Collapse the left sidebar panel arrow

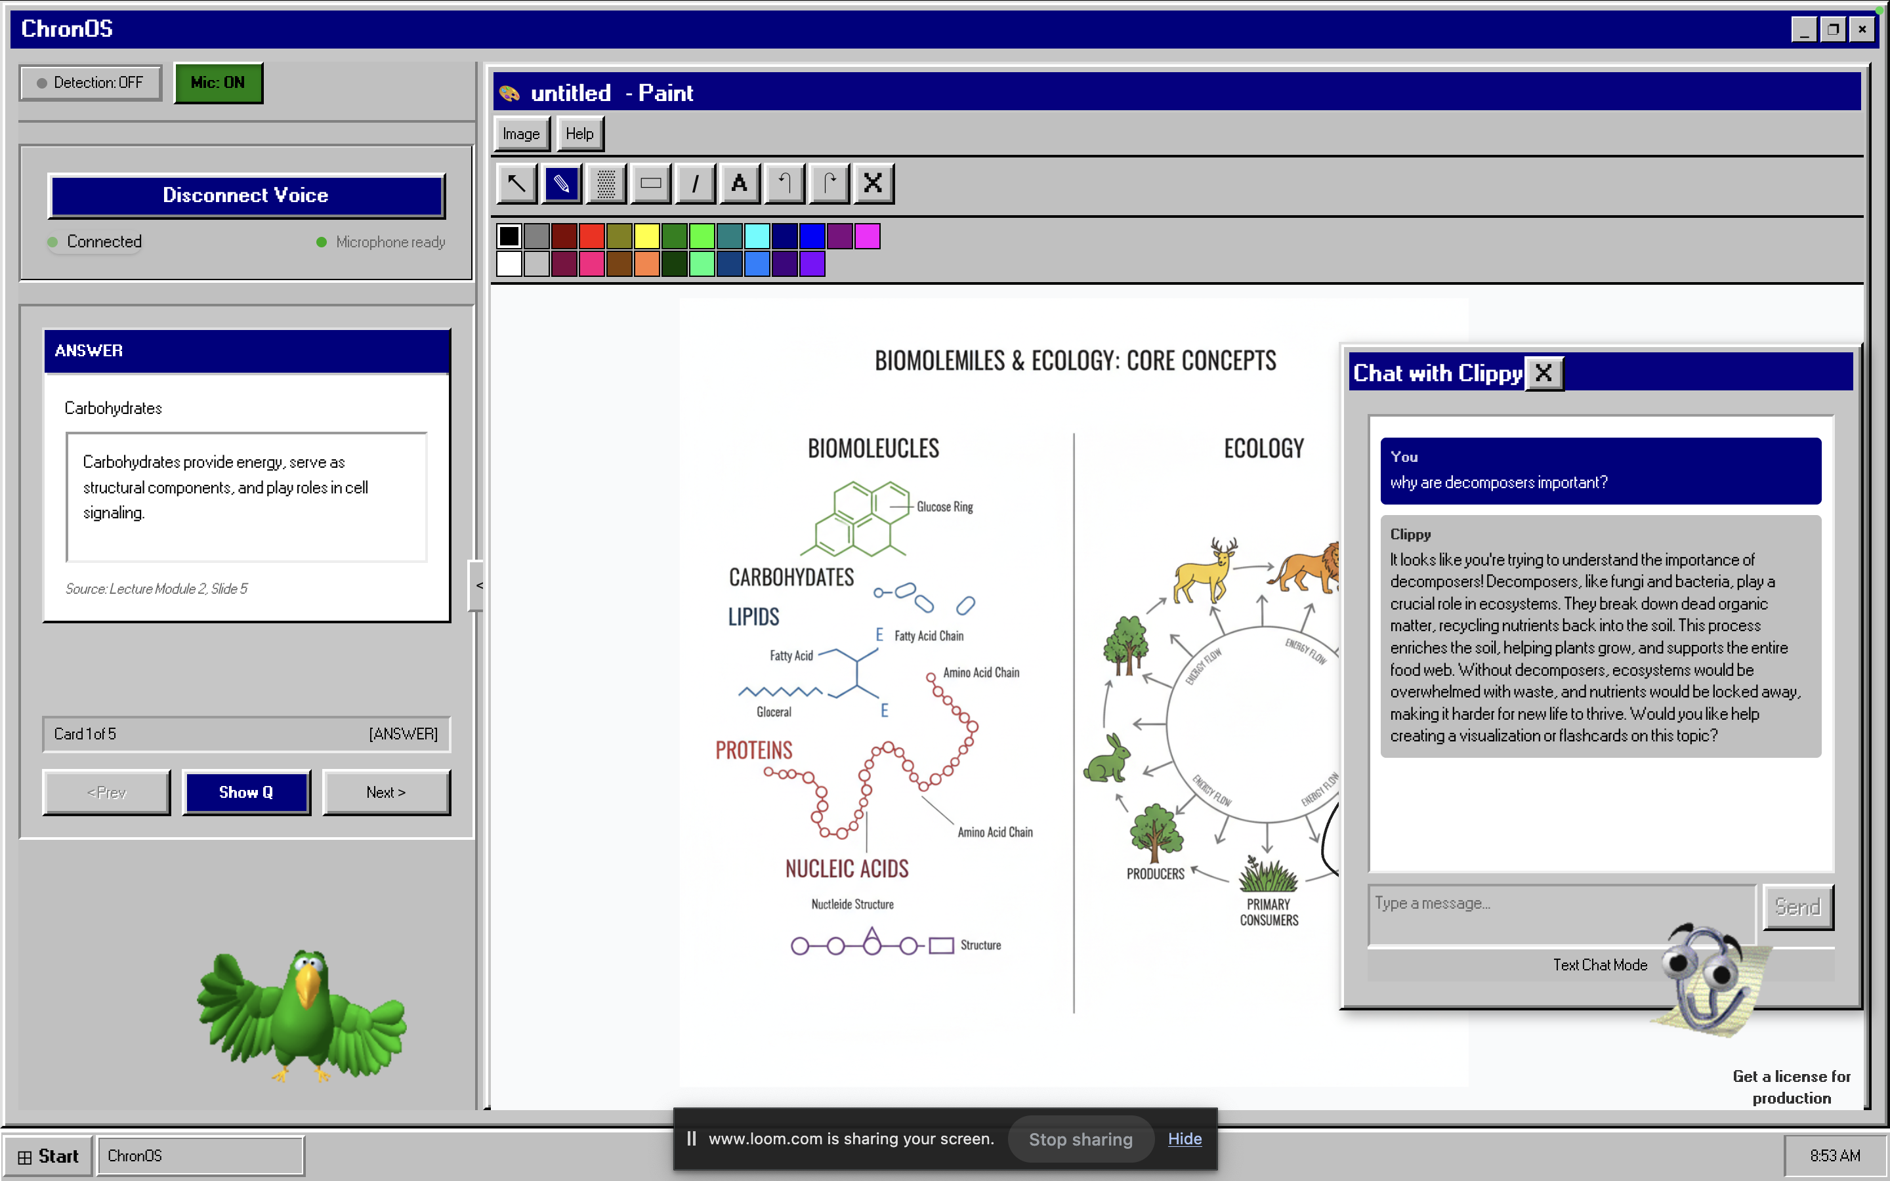478,585
